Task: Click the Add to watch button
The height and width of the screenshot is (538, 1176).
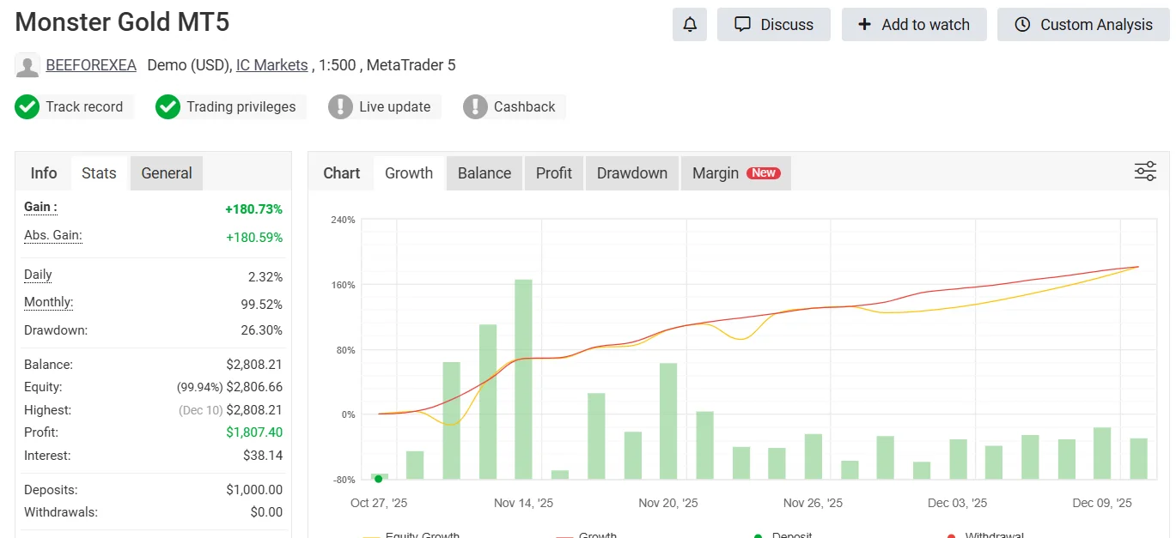Action: coord(914,25)
